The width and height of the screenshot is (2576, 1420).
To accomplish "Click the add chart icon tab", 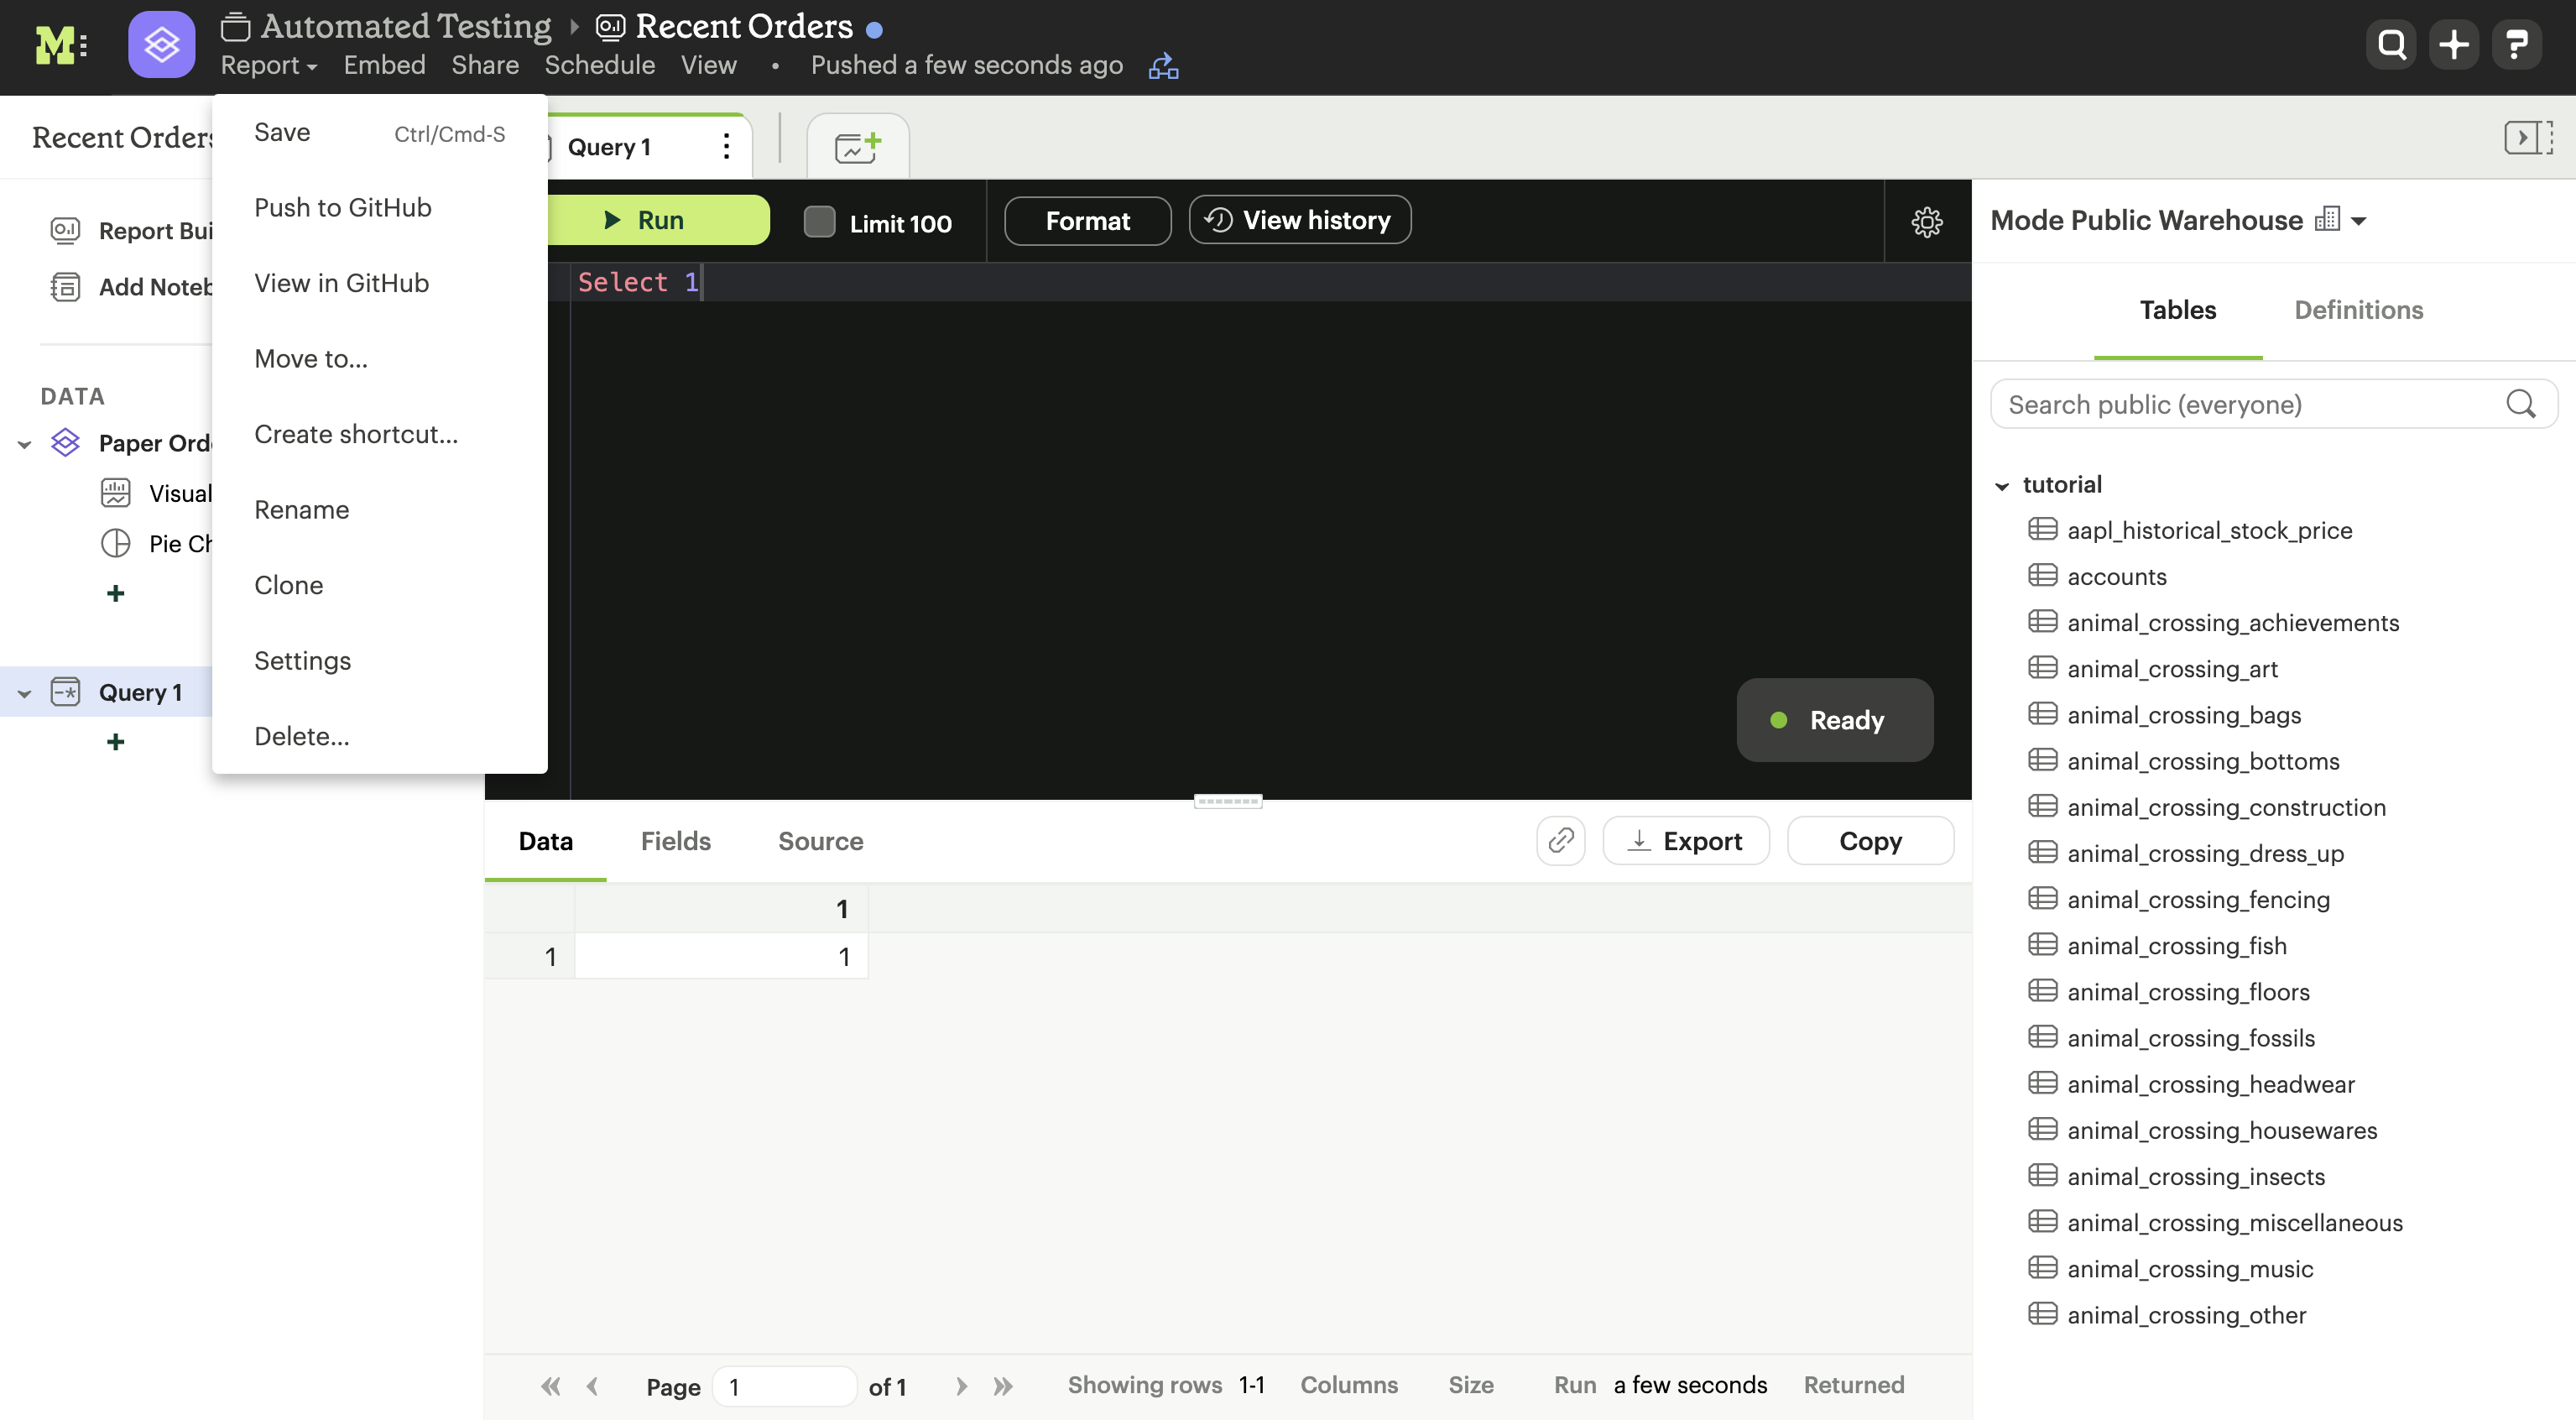I will tap(857, 147).
